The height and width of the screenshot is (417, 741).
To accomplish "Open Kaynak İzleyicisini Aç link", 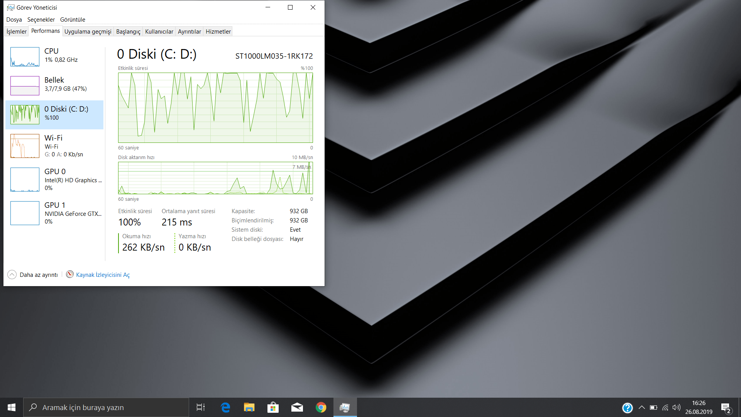I will click(103, 275).
